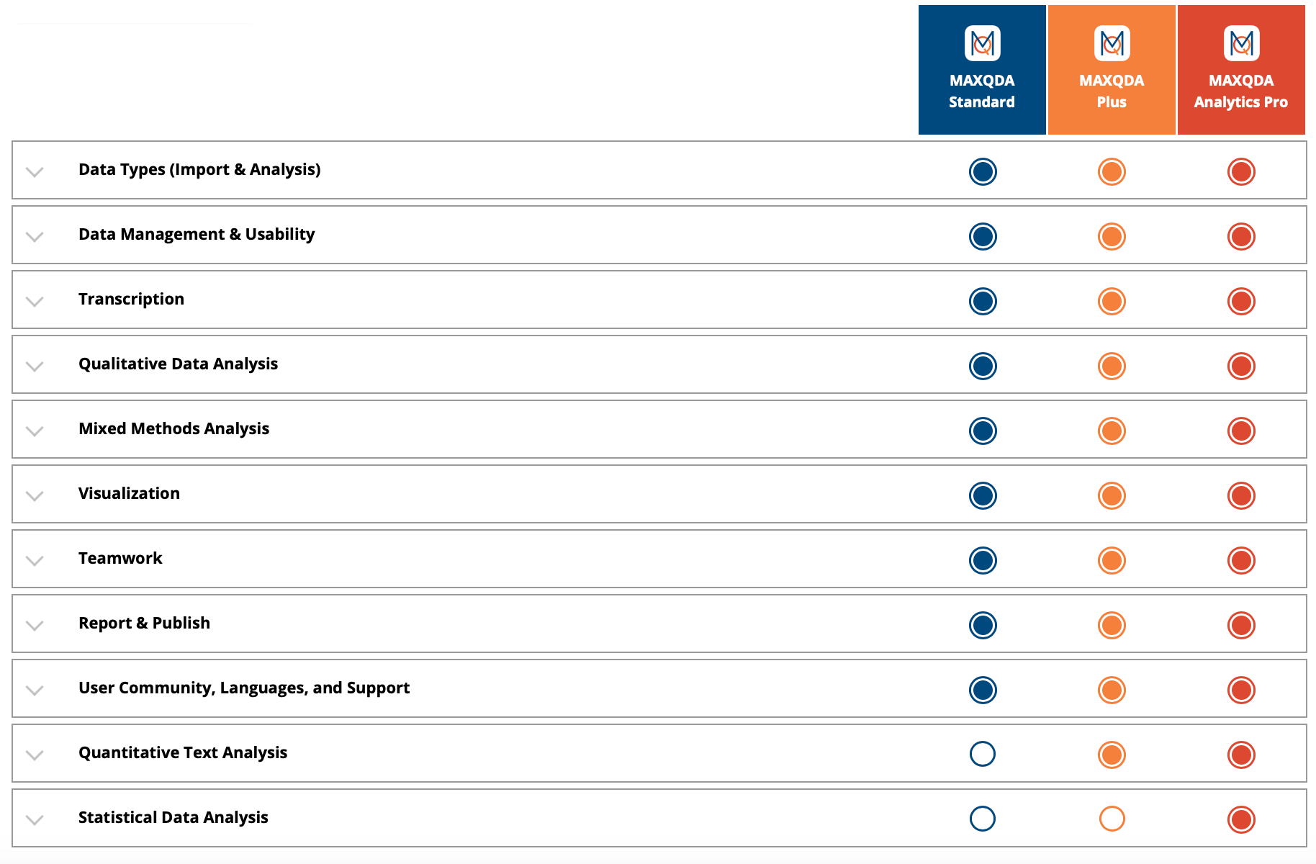This screenshot has height=864, width=1316.
Task: Select the MAXQDA Plus column header
Action: tap(1112, 70)
